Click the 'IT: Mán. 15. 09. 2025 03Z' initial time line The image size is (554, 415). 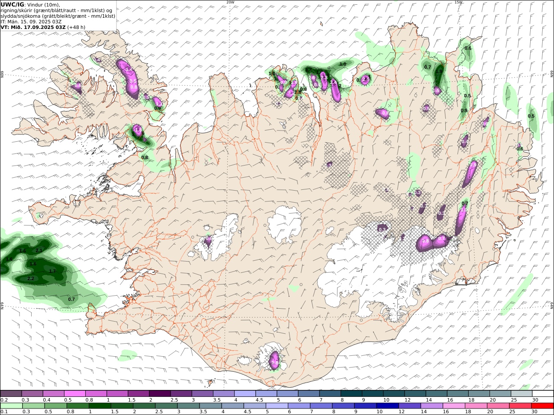coord(31,21)
